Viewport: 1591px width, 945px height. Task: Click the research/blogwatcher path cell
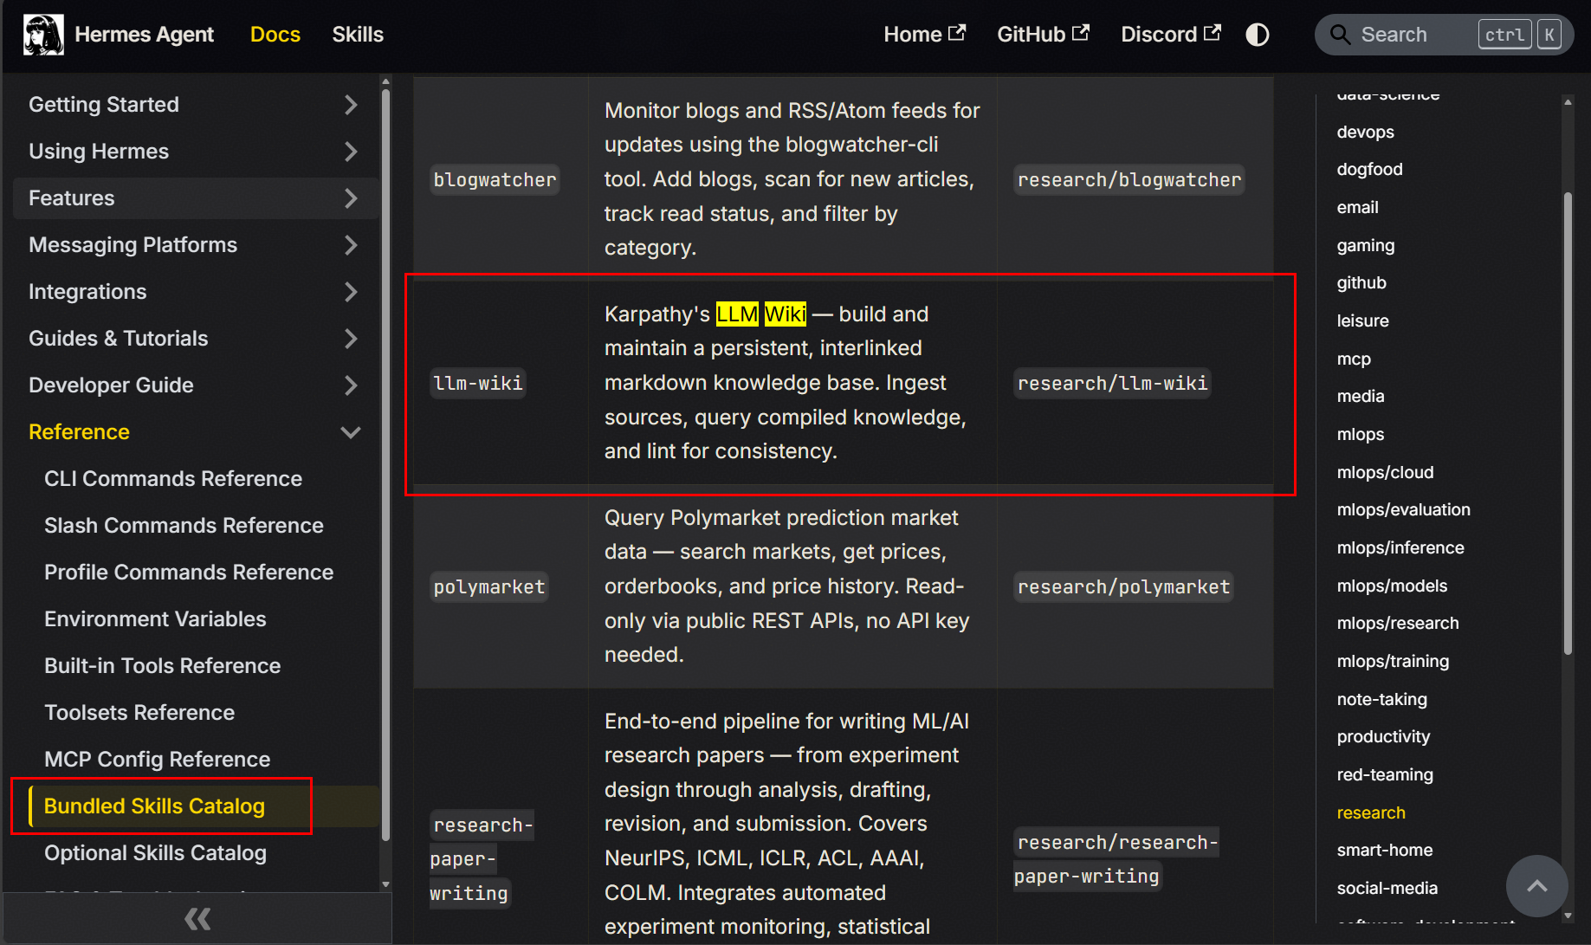(x=1129, y=179)
